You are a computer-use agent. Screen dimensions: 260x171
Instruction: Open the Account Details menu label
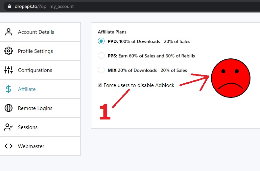(x=36, y=32)
